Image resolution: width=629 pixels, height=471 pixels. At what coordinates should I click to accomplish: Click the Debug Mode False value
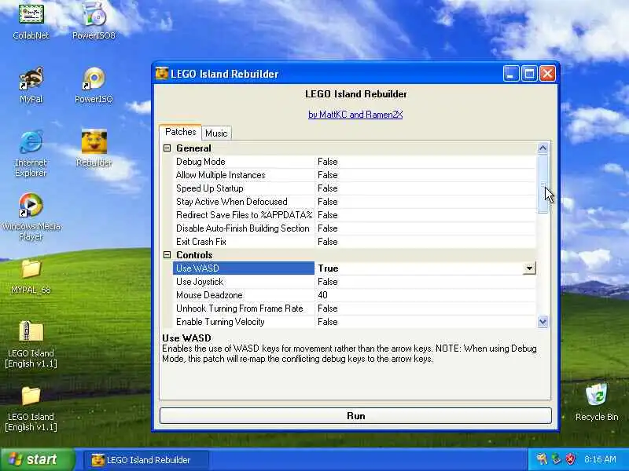[x=425, y=162]
